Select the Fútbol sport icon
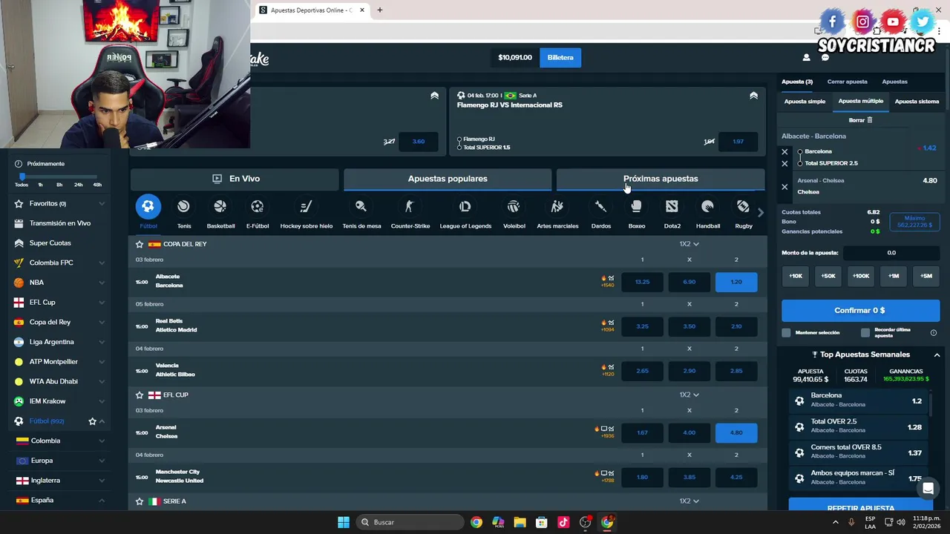Image resolution: width=950 pixels, height=534 pixels. pos(148,207)
